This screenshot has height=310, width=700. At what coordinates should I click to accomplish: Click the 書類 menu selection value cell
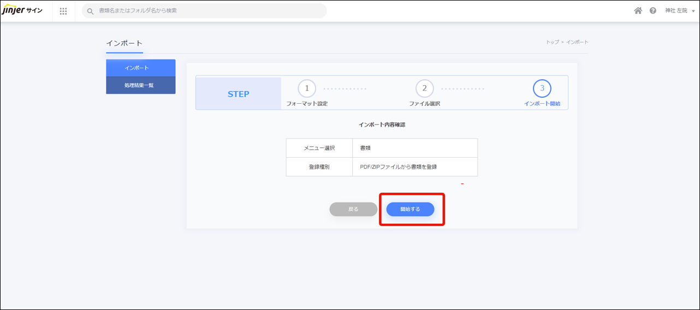[414, 148]
